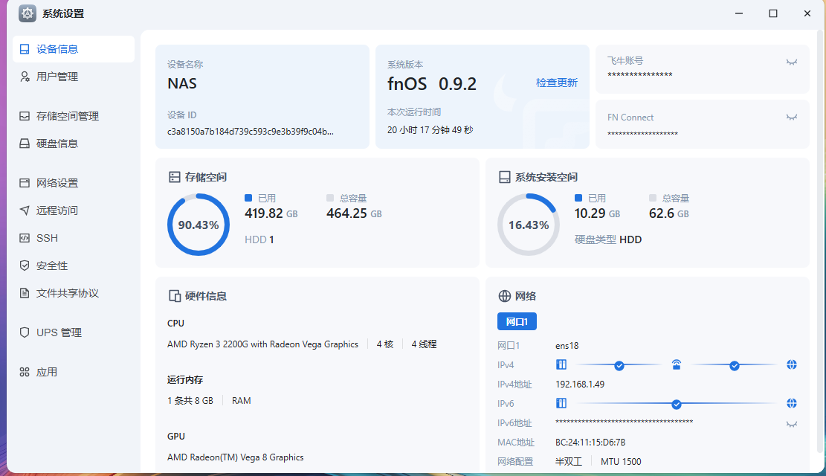
Task: Click the AMD Ryzen 3 2200G CPU name
Action: click(x=262, y=344)
